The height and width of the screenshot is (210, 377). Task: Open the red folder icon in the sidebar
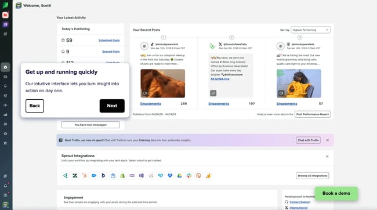click(5, 15)
